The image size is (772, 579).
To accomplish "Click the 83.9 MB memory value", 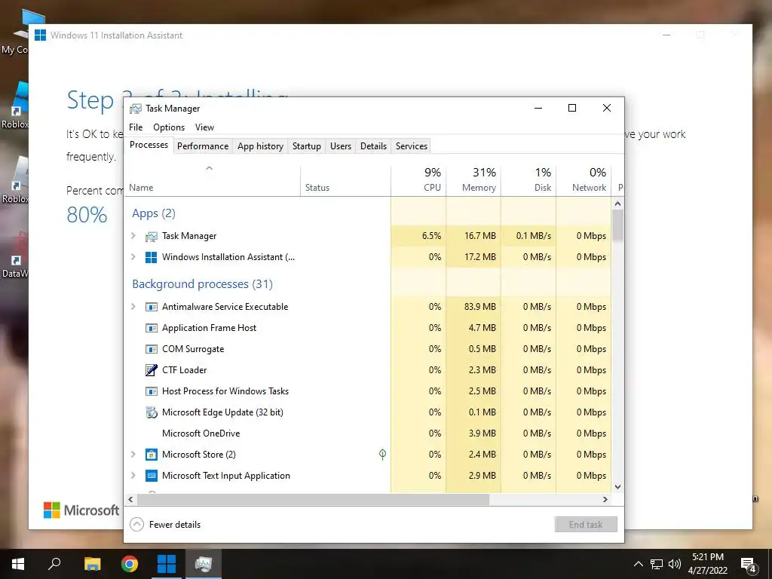I will 480,307.
